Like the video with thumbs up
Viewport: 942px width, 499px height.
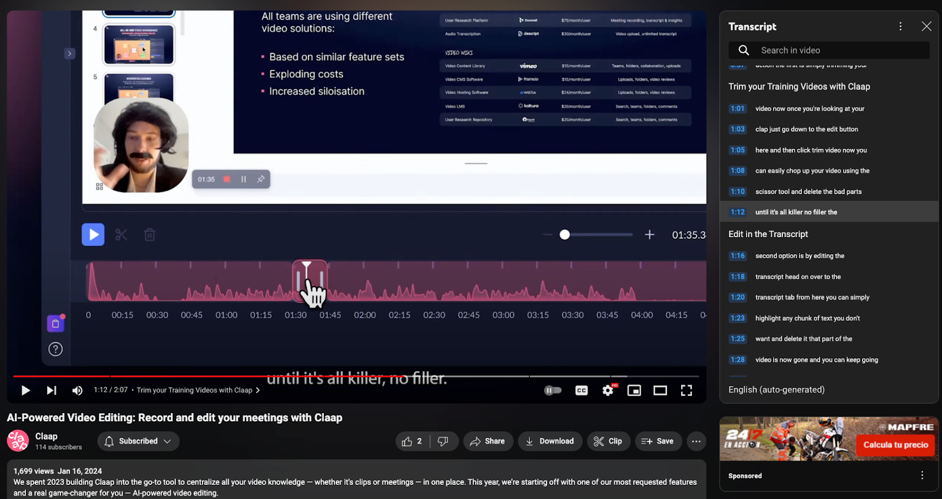click(x=412, y=441)
